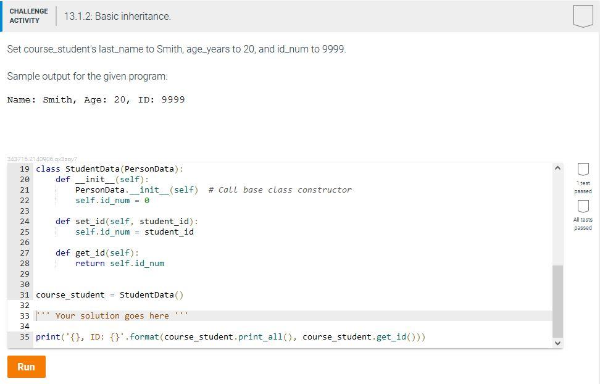
Task: Click line number 33 in the gutter
Action: pos(23,315)
